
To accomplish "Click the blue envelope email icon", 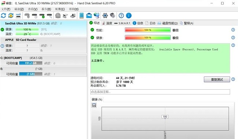I will coord(89,15).
